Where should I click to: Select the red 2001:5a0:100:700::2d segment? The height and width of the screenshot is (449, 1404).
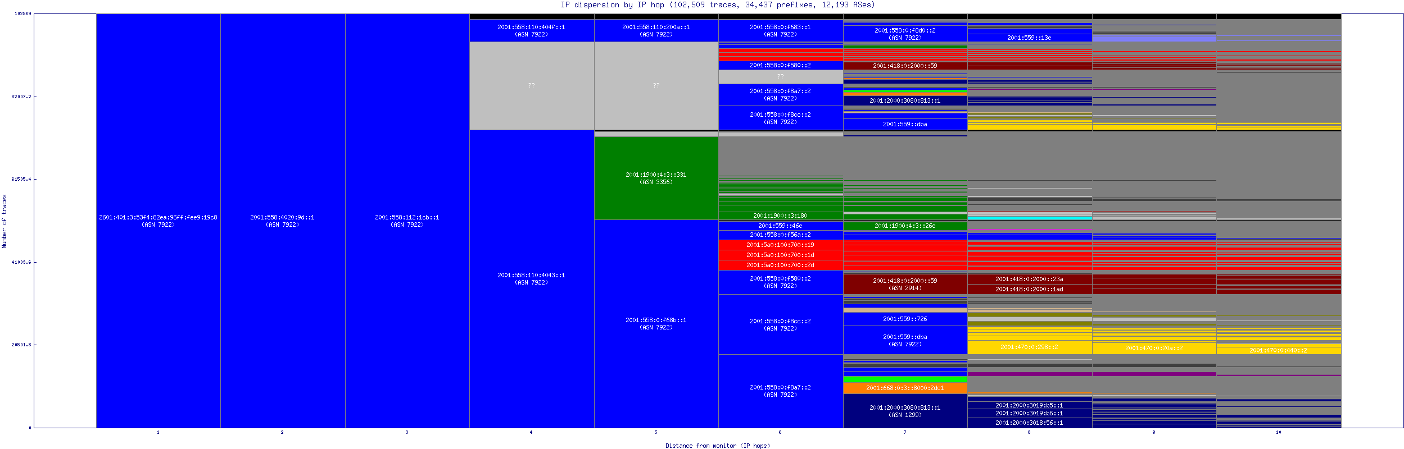pos(780,265)
